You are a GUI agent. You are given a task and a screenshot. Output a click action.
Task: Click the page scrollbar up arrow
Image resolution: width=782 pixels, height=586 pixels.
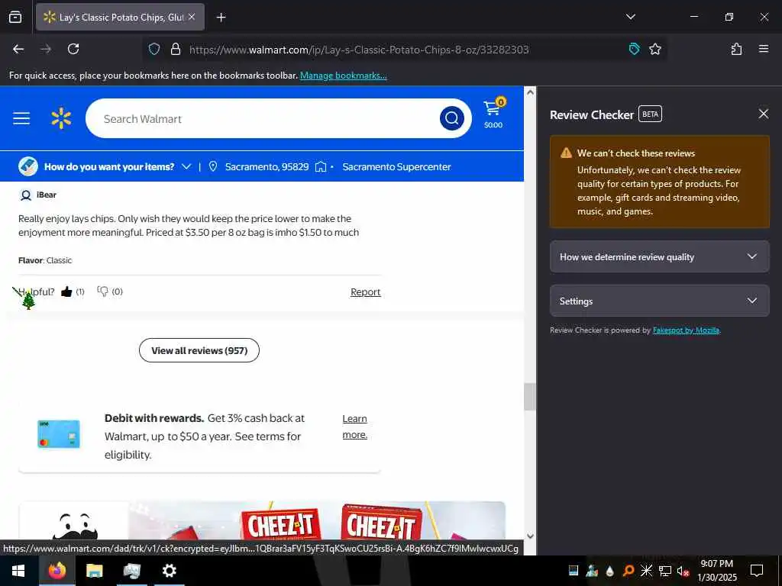530,92
